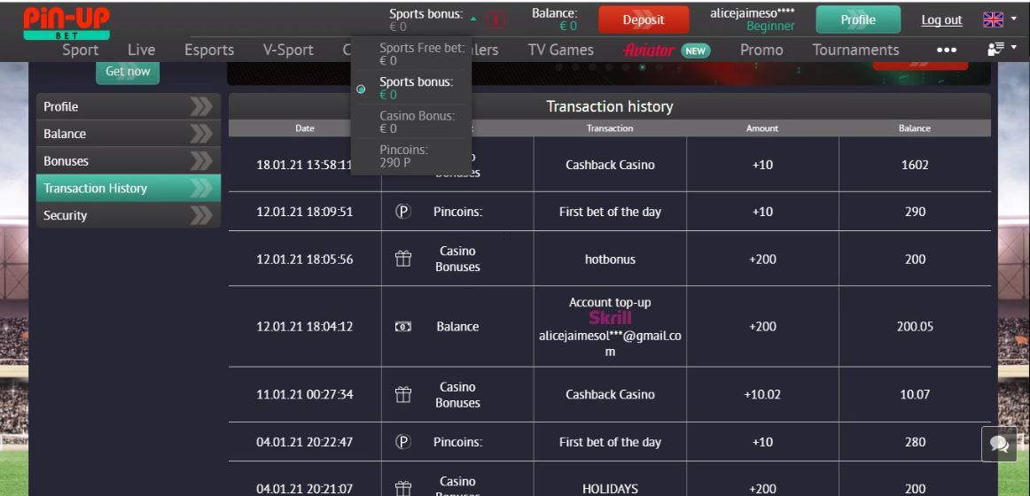Open the language flag dropdown
Screen dimensions: 1030x496
tap(999, 19)
